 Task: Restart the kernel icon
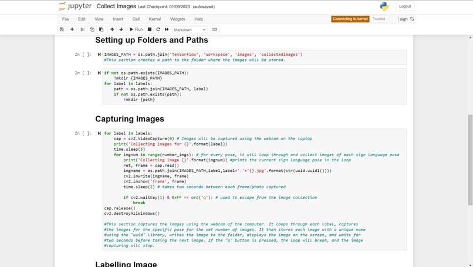click(x=158, y=29)
